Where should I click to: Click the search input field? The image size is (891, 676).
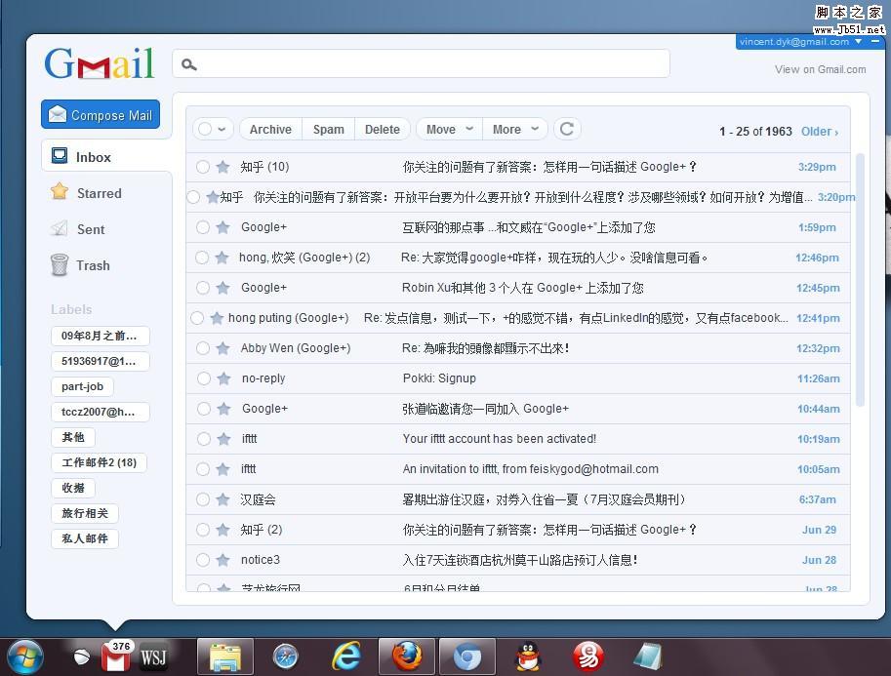tap(421, 63)
